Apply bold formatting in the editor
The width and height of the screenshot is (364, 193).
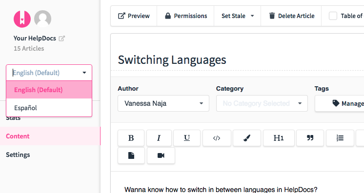coord(131,138)
